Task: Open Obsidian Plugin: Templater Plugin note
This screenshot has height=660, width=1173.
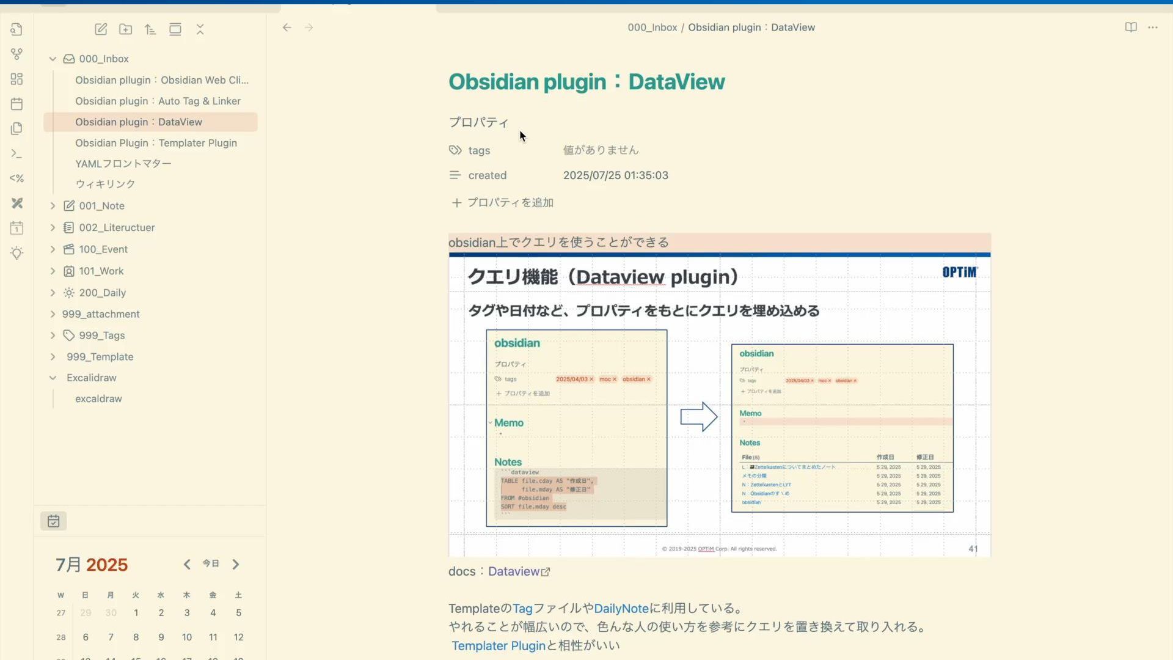Action: pos(156,143)
